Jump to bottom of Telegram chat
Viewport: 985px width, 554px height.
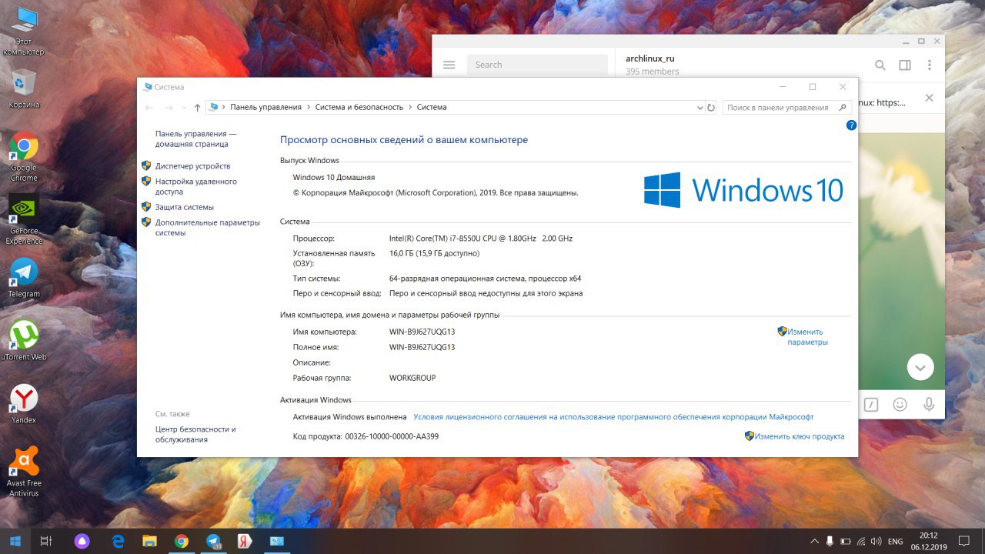click(x=920, y=367)
